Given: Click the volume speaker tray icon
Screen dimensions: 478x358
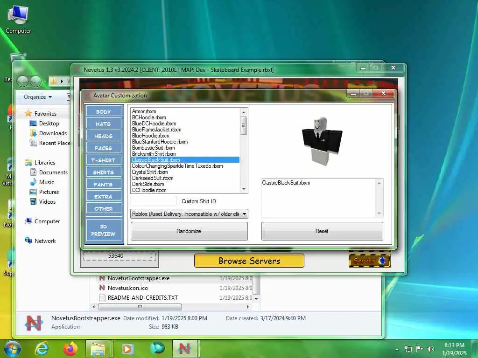Looking at the screenshot, I should coord(430,349).
